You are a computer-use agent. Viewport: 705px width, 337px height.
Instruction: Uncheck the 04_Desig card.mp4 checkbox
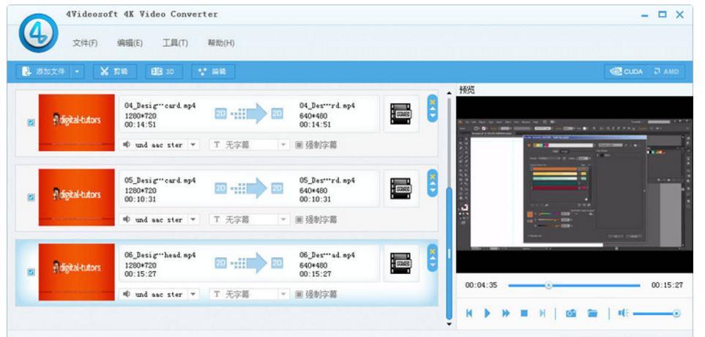click(x=31, y=122)
